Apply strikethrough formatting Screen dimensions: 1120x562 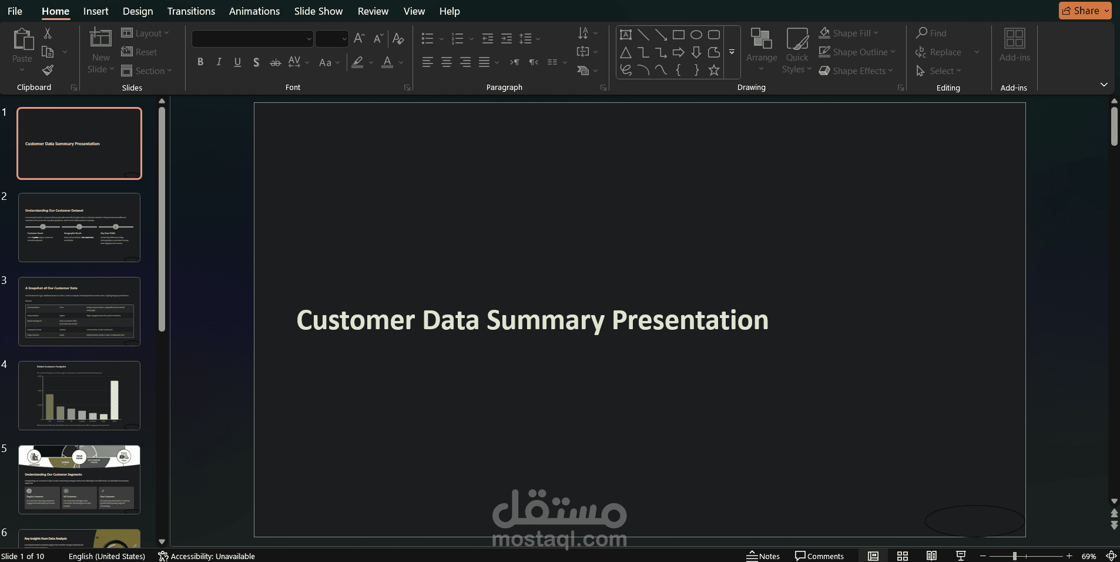tap(275, 62)
